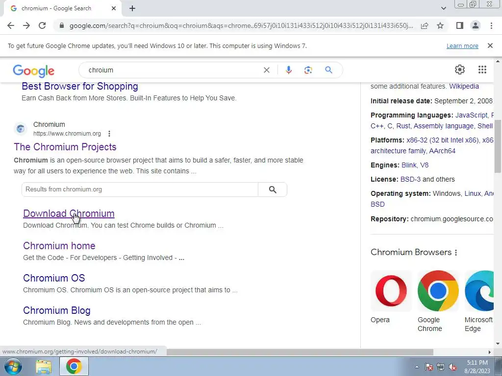Click the vertical page scrollbar thumb
502x376 pixels.
[498, 146]
